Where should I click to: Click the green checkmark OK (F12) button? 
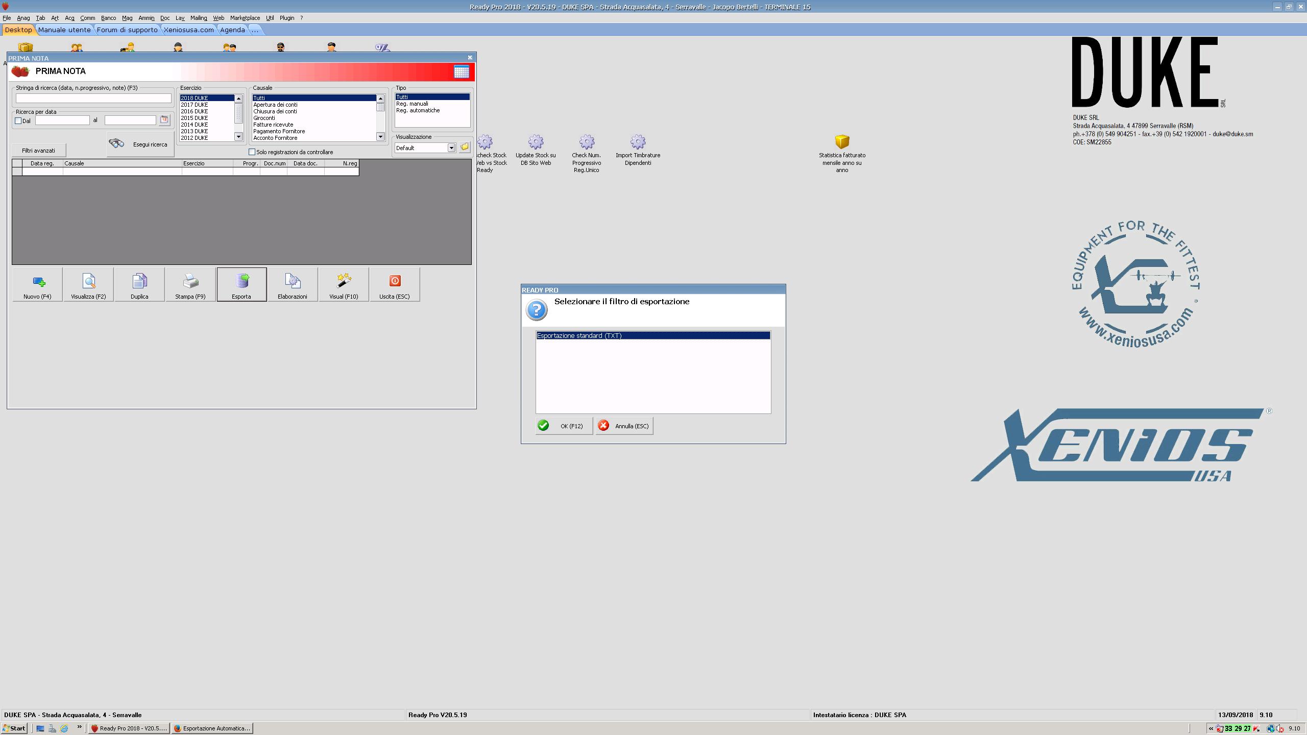pyautogui.click(x=564, y=426)
